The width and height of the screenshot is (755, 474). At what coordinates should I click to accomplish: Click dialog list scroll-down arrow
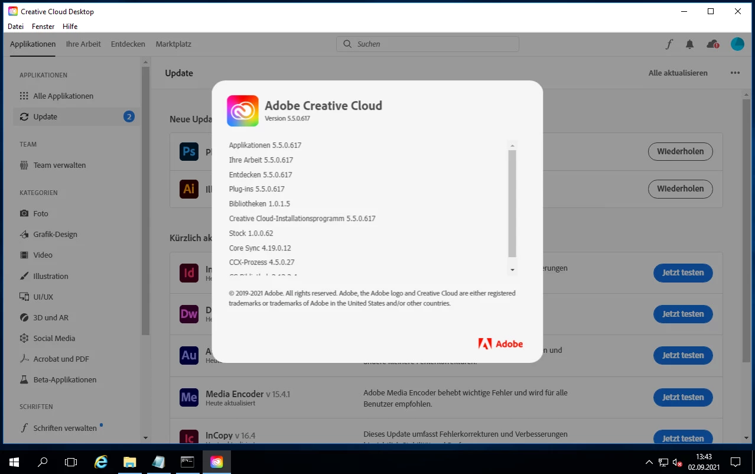click(512, 270)
